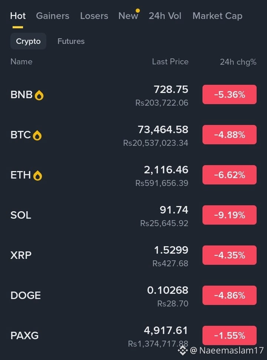Select the Crypto filter pill

tap(28, 41)
